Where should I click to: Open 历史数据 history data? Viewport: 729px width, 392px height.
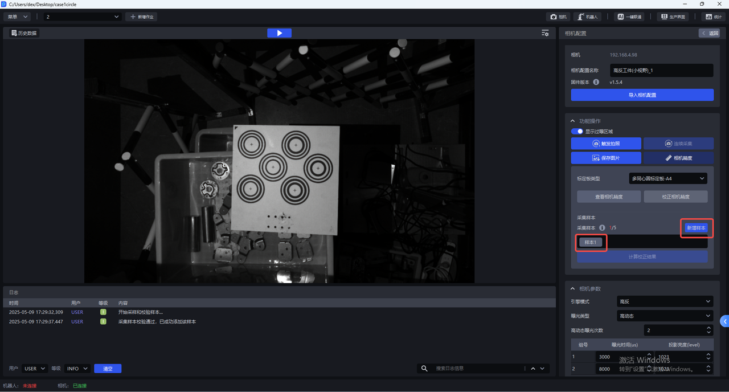(23, 33)
